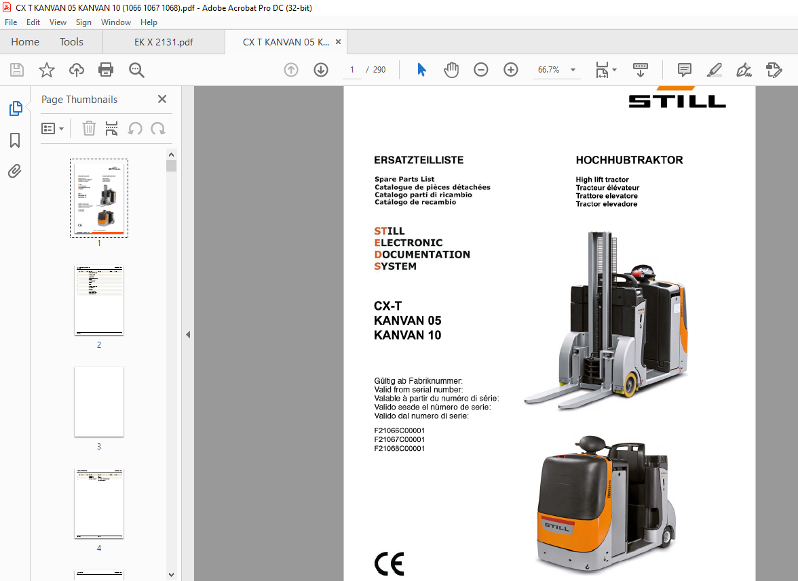The width and height of the screenshot is (798, 581).
Task: Close Page Thumbnails panel
Action: (x=161, y=99)
